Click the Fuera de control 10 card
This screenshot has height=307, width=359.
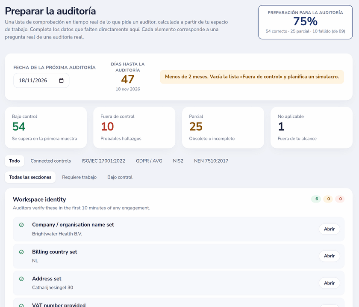point(134,128)
